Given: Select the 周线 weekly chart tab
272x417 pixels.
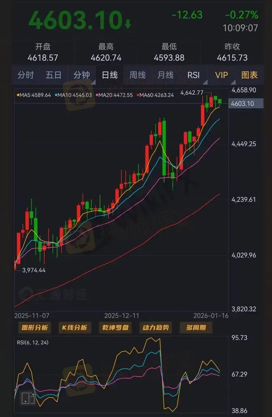Looking at the screenshot, I should point(138,75).
